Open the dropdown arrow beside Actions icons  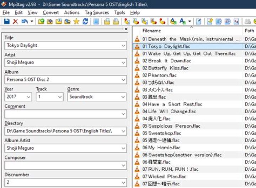point(190,21)
